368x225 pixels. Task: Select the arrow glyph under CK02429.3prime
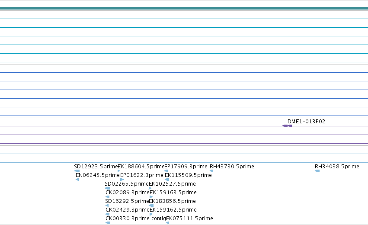108,214
